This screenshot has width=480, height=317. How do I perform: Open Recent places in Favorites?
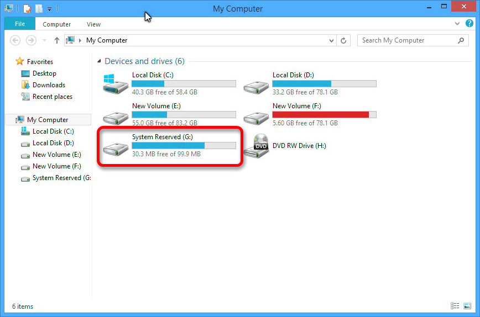coord(53,97)
